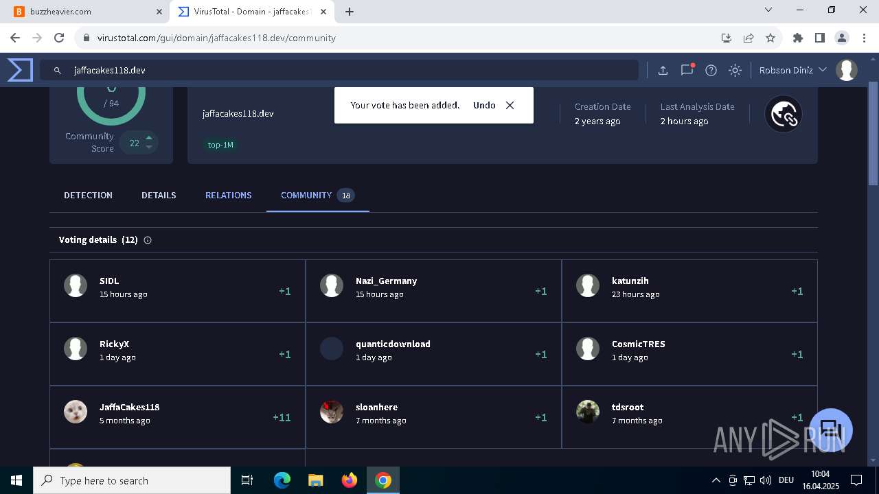Open CosmicTRES voter profile
The width and height of the screenshot is (879, 494).
point(639,344)
